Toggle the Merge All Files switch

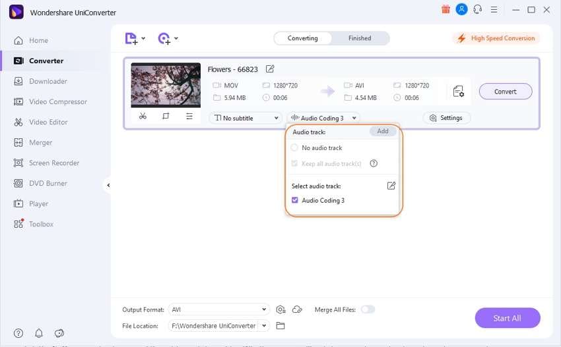(x=368, y=309)
